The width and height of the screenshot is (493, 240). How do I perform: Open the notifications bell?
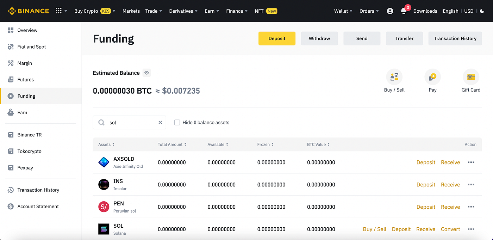click(404, 11)
